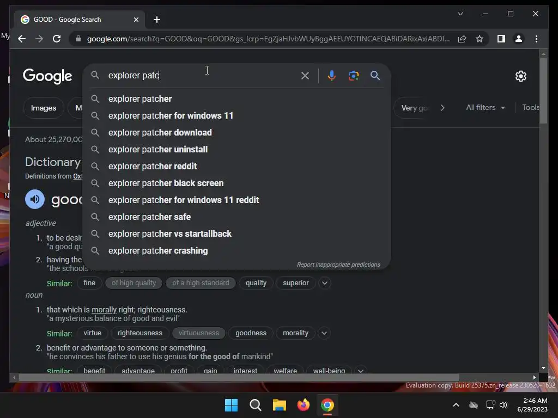Click the righteousness synonym chip
558x418 pixels.
coord(140,333)
